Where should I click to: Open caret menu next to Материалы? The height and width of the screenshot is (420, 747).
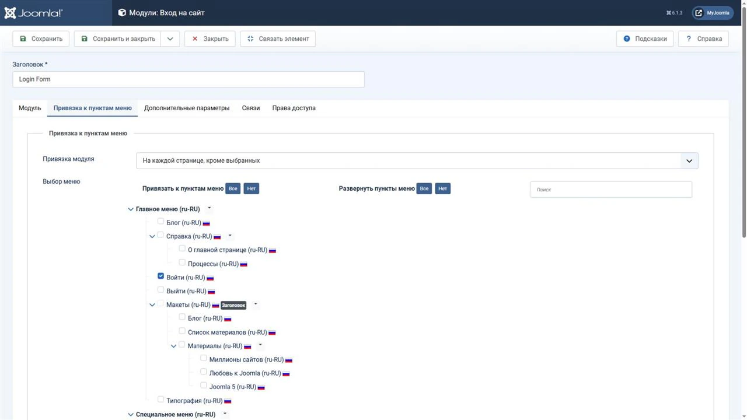[x=260, y=345]
